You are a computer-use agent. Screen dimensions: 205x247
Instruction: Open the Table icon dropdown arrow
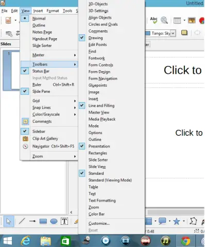click(184, 20)
